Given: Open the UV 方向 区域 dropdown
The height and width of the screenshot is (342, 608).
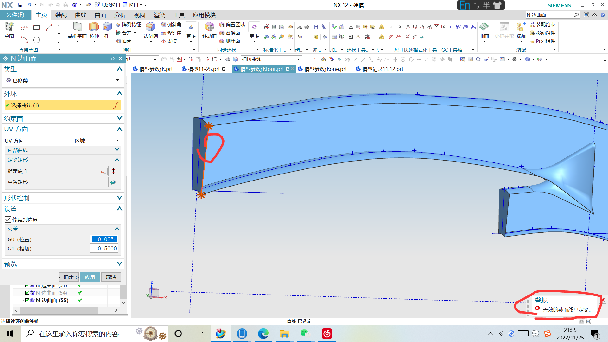Looking at the screenshot, I should (x=97, y=141).
